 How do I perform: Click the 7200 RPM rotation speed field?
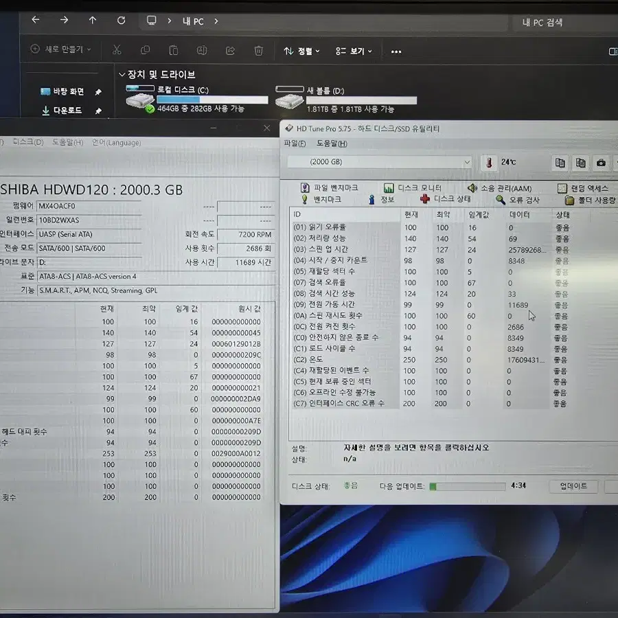click(x=245, y=235)
